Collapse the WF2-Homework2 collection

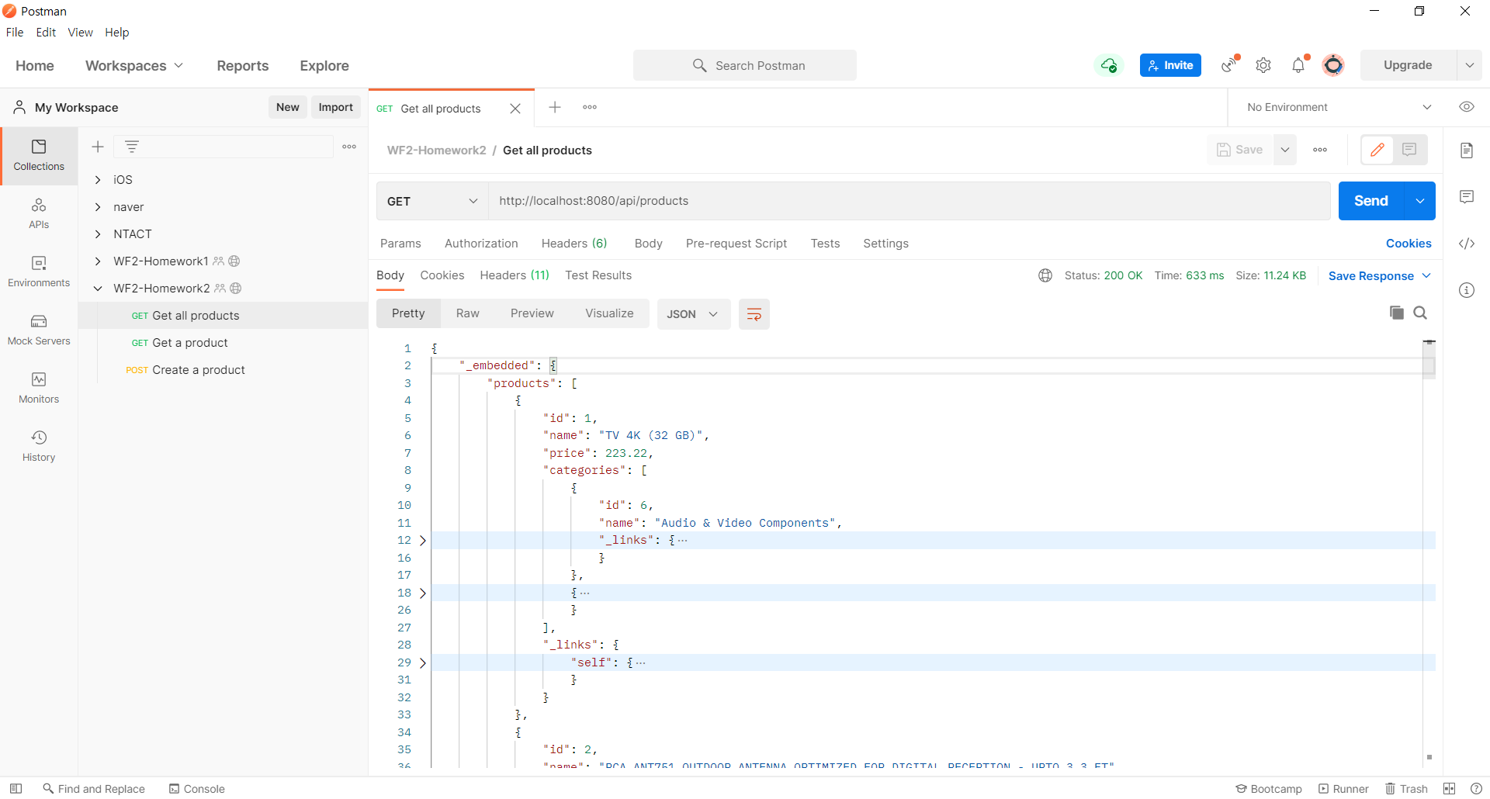98,289
